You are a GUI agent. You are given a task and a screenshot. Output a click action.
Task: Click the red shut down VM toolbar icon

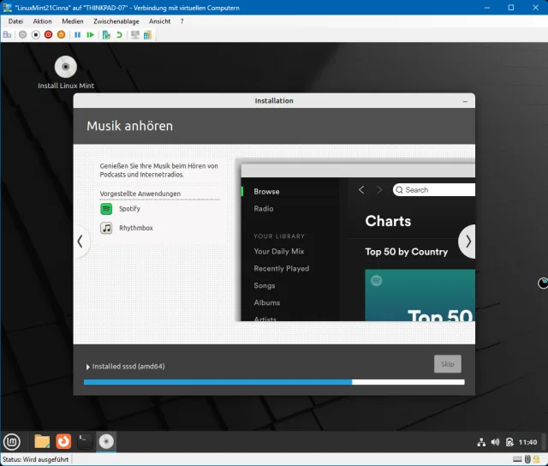tap(48, 35)
